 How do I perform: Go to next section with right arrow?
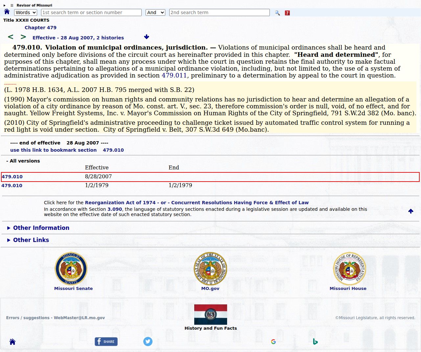coord(23,37)
